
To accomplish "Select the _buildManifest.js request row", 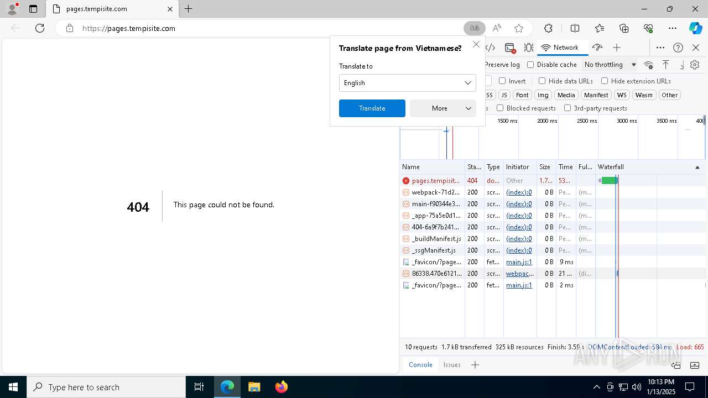I will 553,239.
